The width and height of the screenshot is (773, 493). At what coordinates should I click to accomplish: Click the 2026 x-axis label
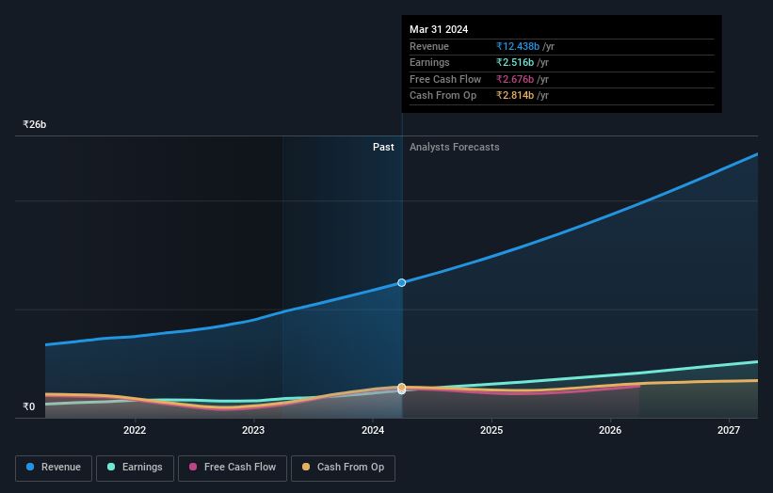click(x=610, y=431)
